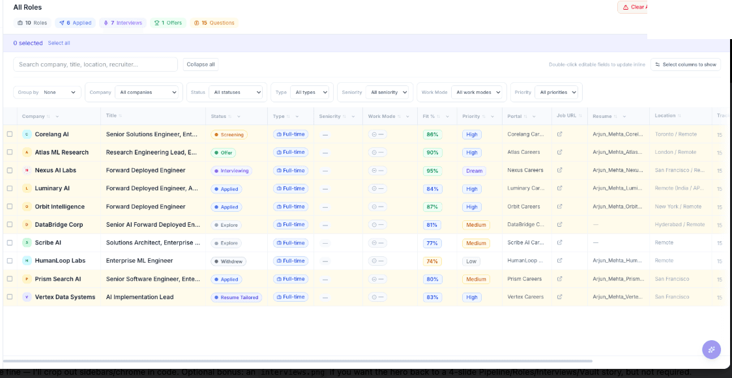Select the Scribe AI row checkbox
The width and height of the screenshot is (732, 378).
(10, 242)
